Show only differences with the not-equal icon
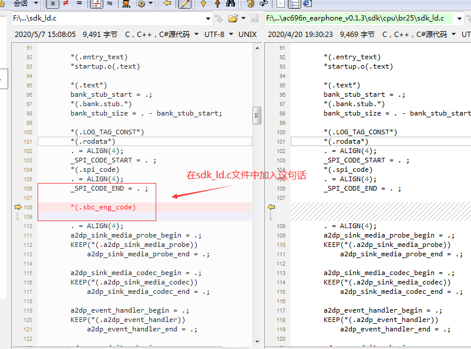This screenshot has width=471, height=349. (x=66, y=4)
